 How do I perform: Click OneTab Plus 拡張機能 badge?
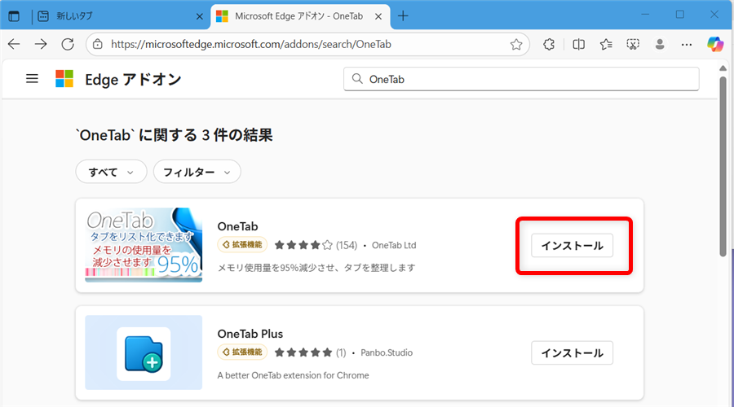pos(242,352)
